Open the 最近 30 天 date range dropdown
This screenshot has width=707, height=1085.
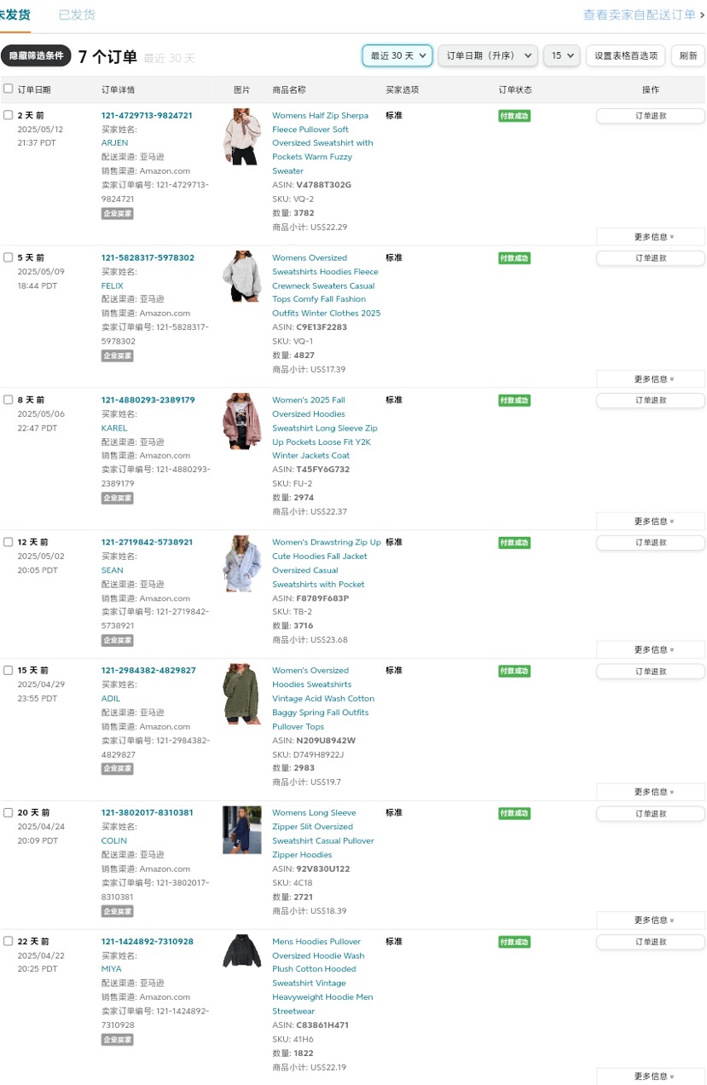(396, 54)
